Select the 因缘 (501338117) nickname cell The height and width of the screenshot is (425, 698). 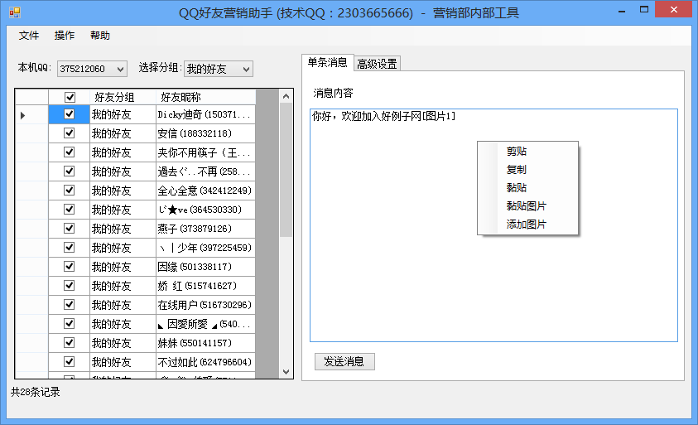pyautogui.click(x=205, y=267)
